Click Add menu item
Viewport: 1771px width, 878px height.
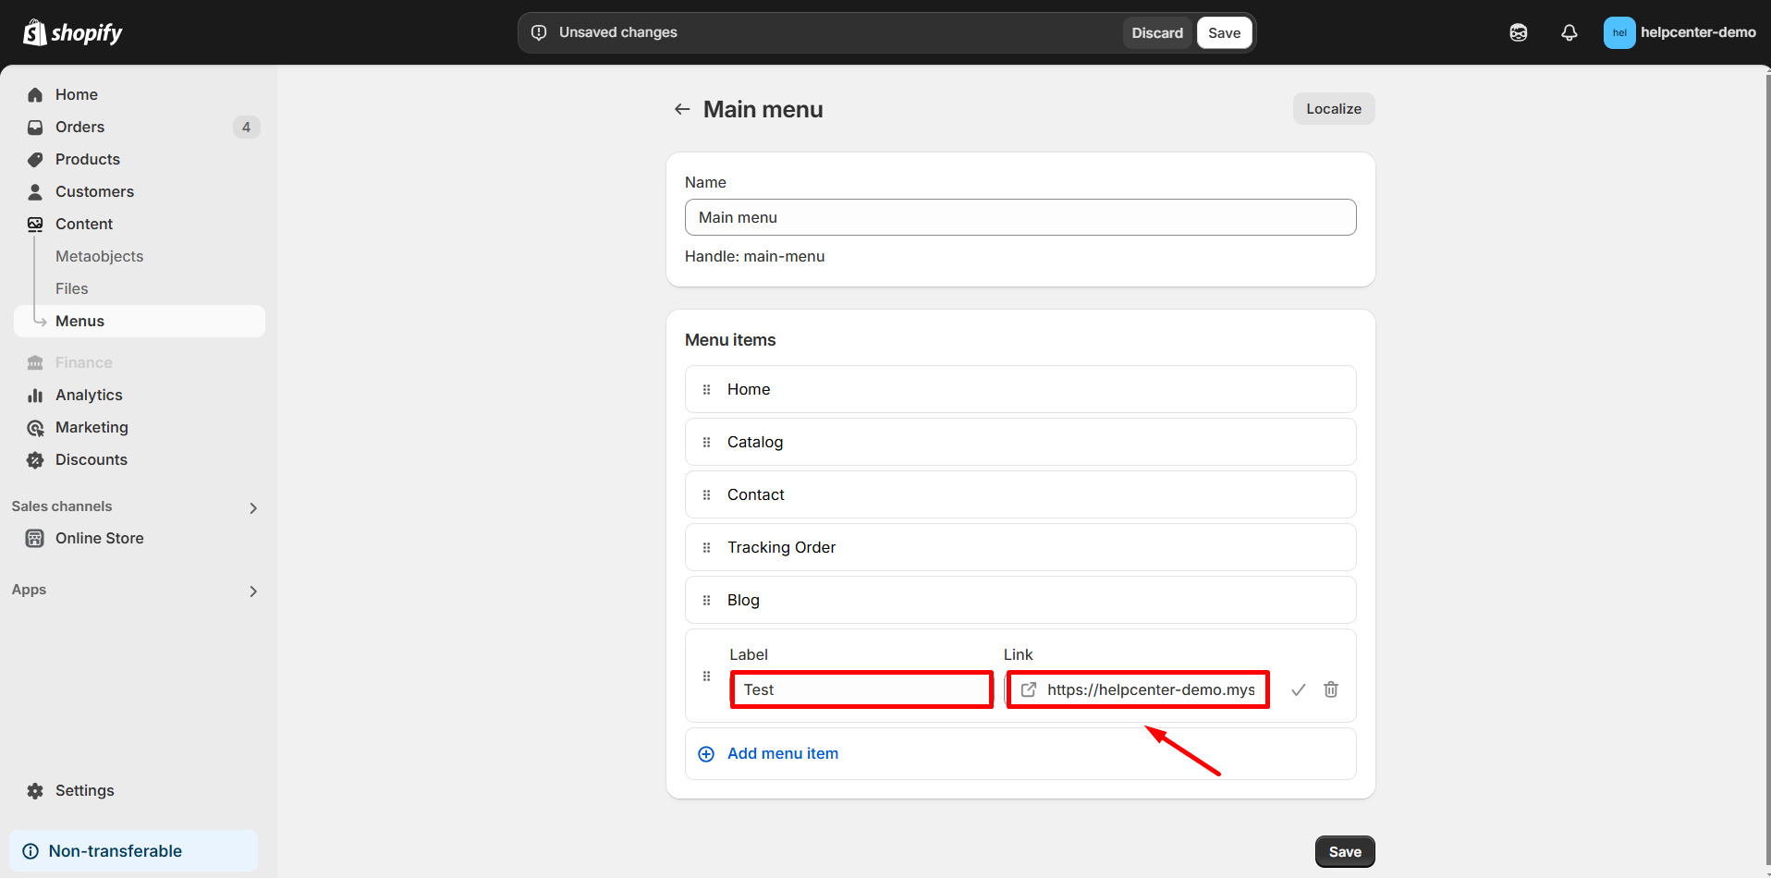[x=782, y=753]
